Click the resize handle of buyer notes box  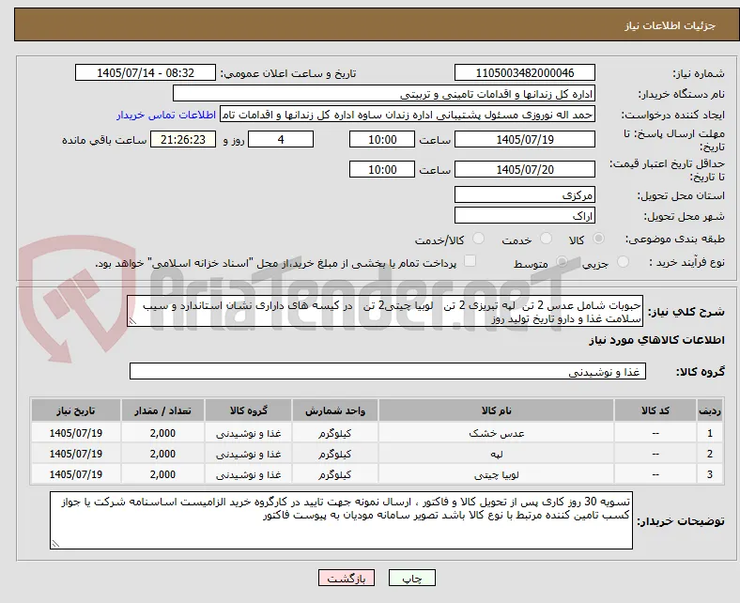[55, 544]
